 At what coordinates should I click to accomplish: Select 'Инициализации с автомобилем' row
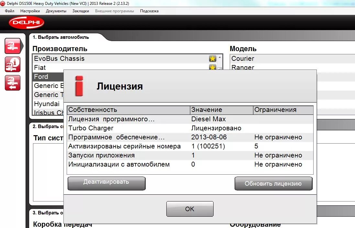coord(190,164)
